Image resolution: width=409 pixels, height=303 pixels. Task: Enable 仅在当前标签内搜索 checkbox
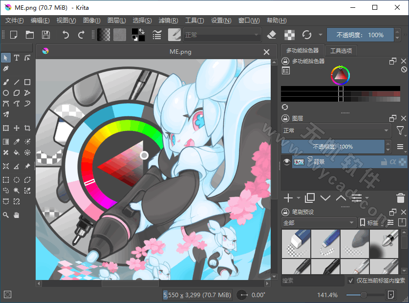(x=352, y=281)
